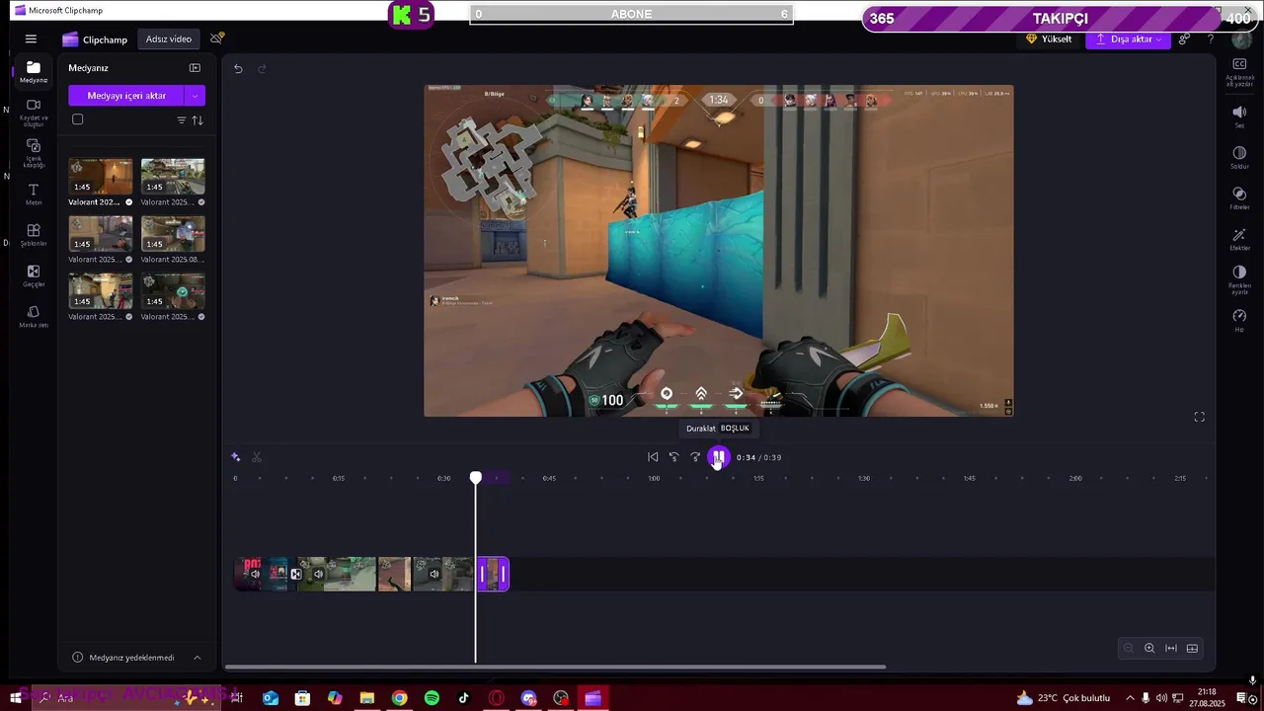Rename the project titled Adsız video
The width and height of the screenshot is (1264, 711).
[169, 39]
